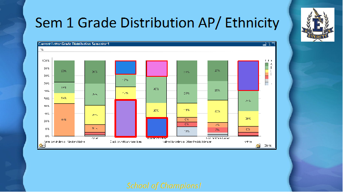Select the Two or More Races axis label
This screenshot has width=343, height=193.
coord(218,138)
